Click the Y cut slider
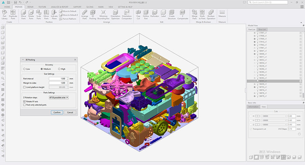305x165 pixels. pos(274,120)
